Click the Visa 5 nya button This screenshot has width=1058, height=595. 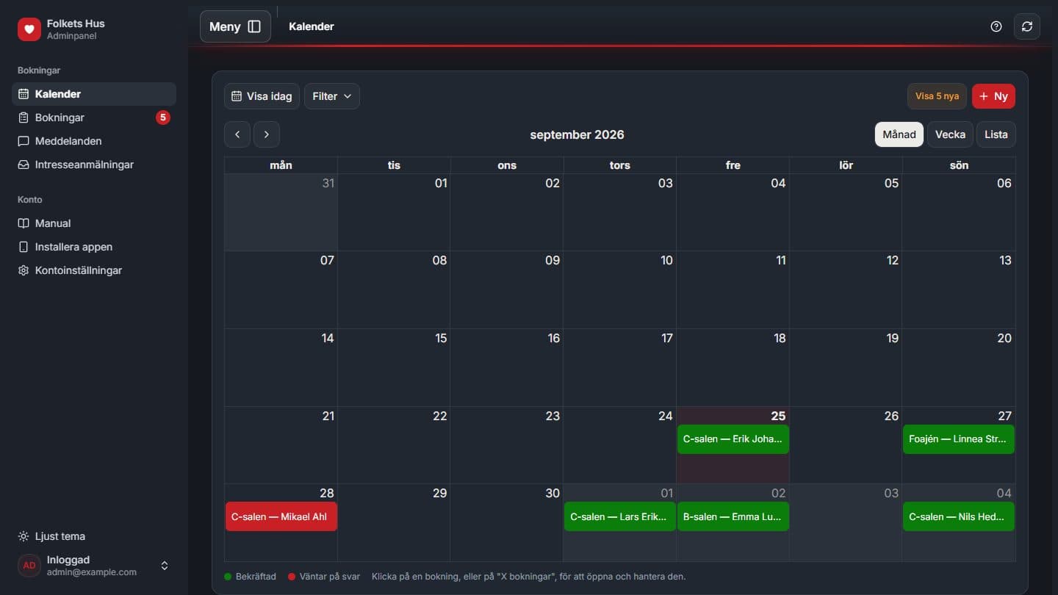coord(937,96)
